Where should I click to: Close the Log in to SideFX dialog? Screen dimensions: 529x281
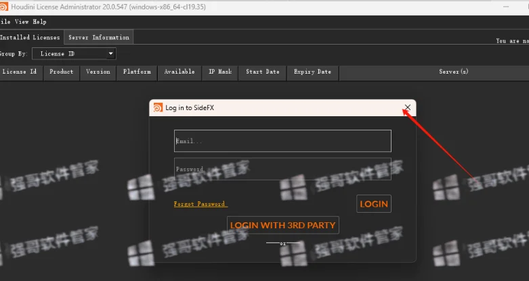click(408, 107)
